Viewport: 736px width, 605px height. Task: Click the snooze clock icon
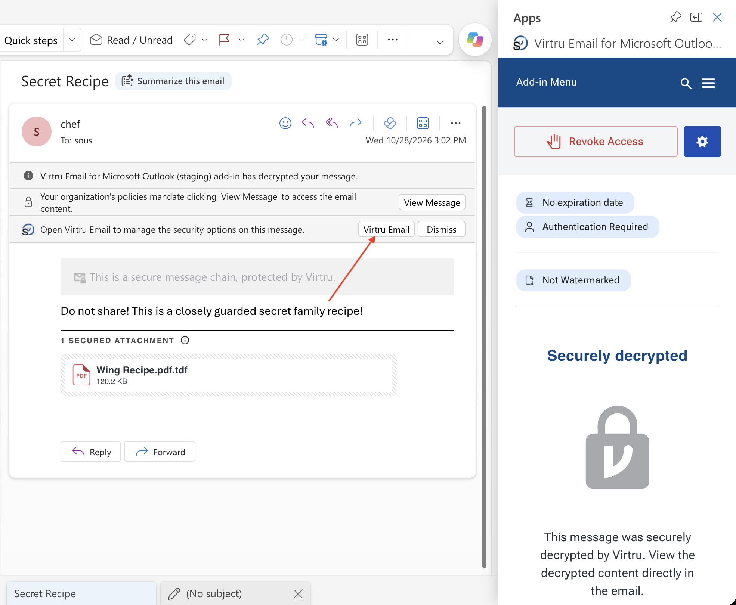[287, 40]
